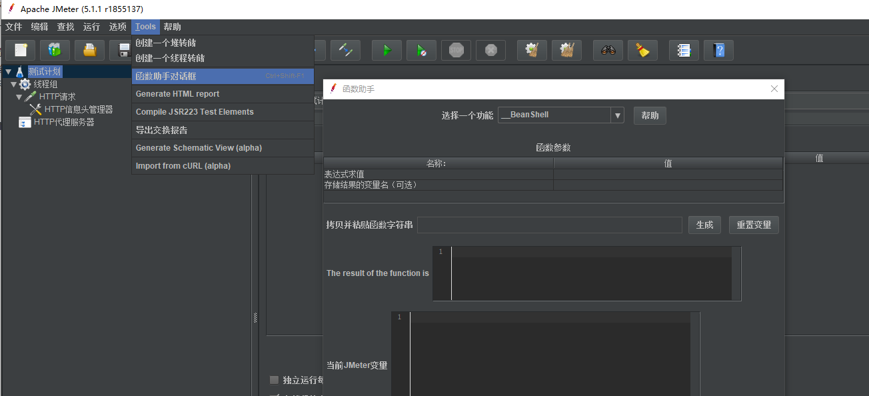Screen dimensions: 869x396
Task: Click the value cell for 表达式求值
Action: point(668,174)
